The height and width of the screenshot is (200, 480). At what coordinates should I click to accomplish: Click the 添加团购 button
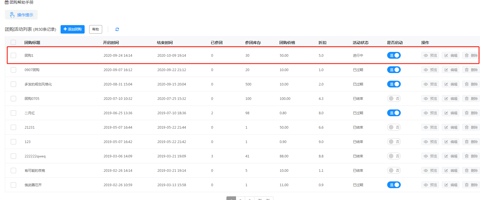(72, 29)
